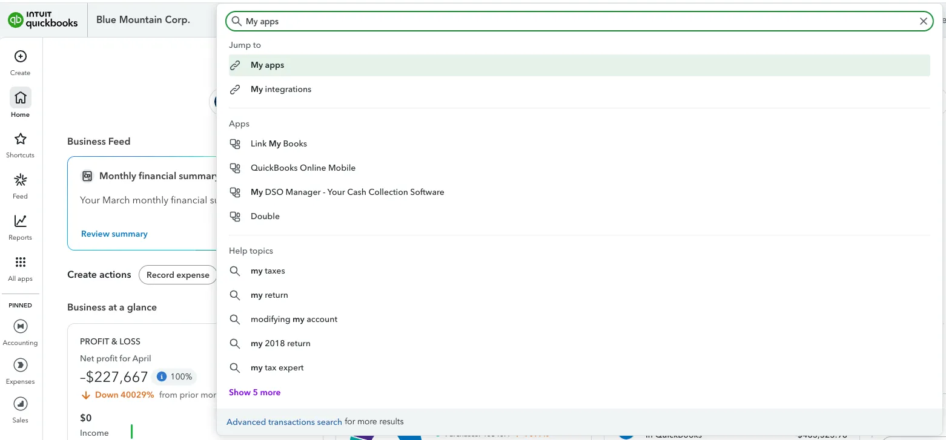Open 'my return' help topic
Viewport: 946px width, 440px height.
tap(580, 295)
